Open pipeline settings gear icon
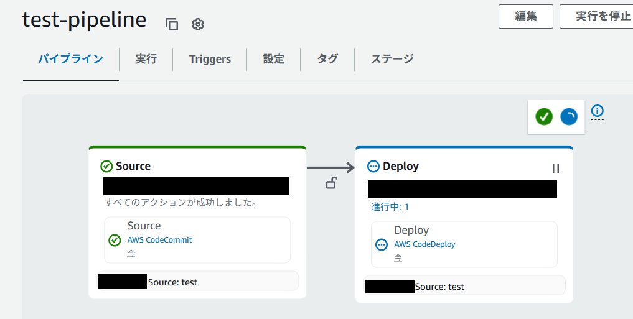 198,24
